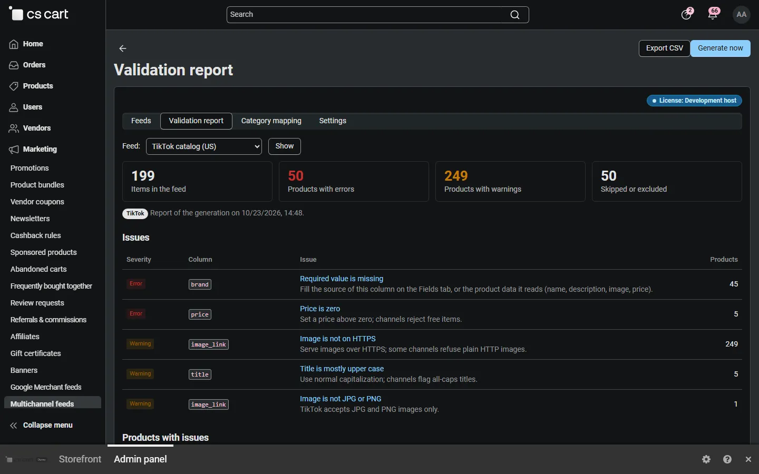
Task: Click the 199 Items in the feed card
Action: [197, 181]
